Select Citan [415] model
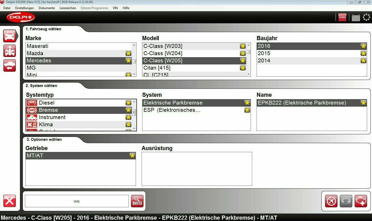Viewport: 372px width, 221px height. [x=194, y=68]
